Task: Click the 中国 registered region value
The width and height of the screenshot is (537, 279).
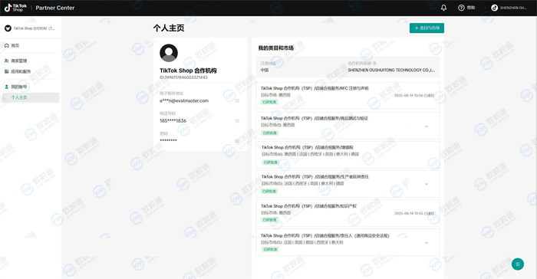Action: (265, 70)
